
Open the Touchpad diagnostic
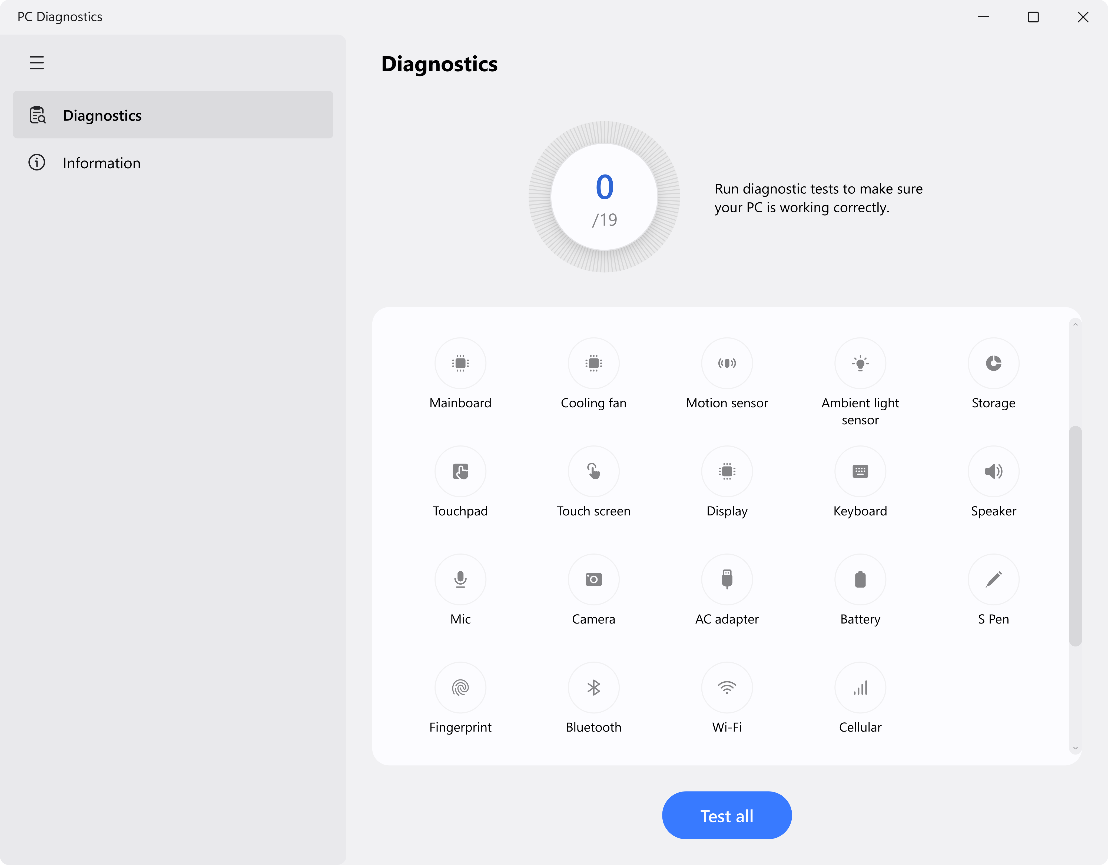pyautogui.click(x=460, y=471)
